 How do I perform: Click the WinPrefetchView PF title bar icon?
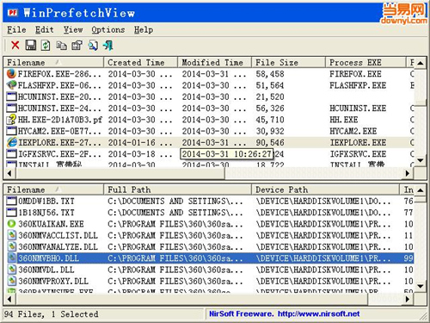pyautogui.click(x=13, y=13)
